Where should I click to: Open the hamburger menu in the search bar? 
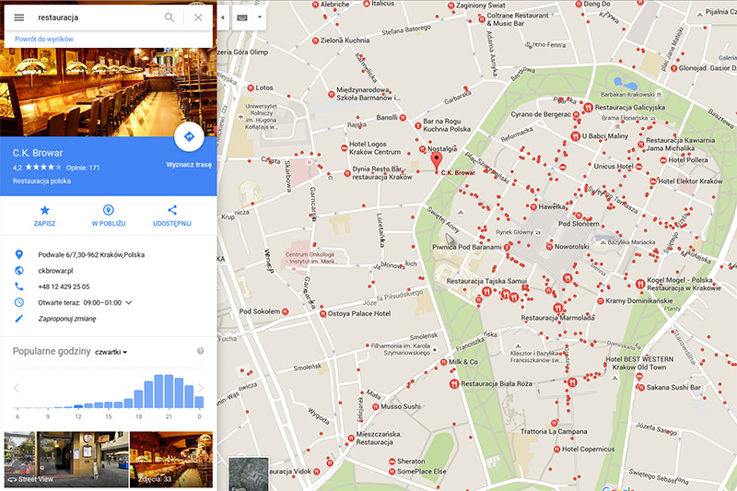(x=18, y=18)
